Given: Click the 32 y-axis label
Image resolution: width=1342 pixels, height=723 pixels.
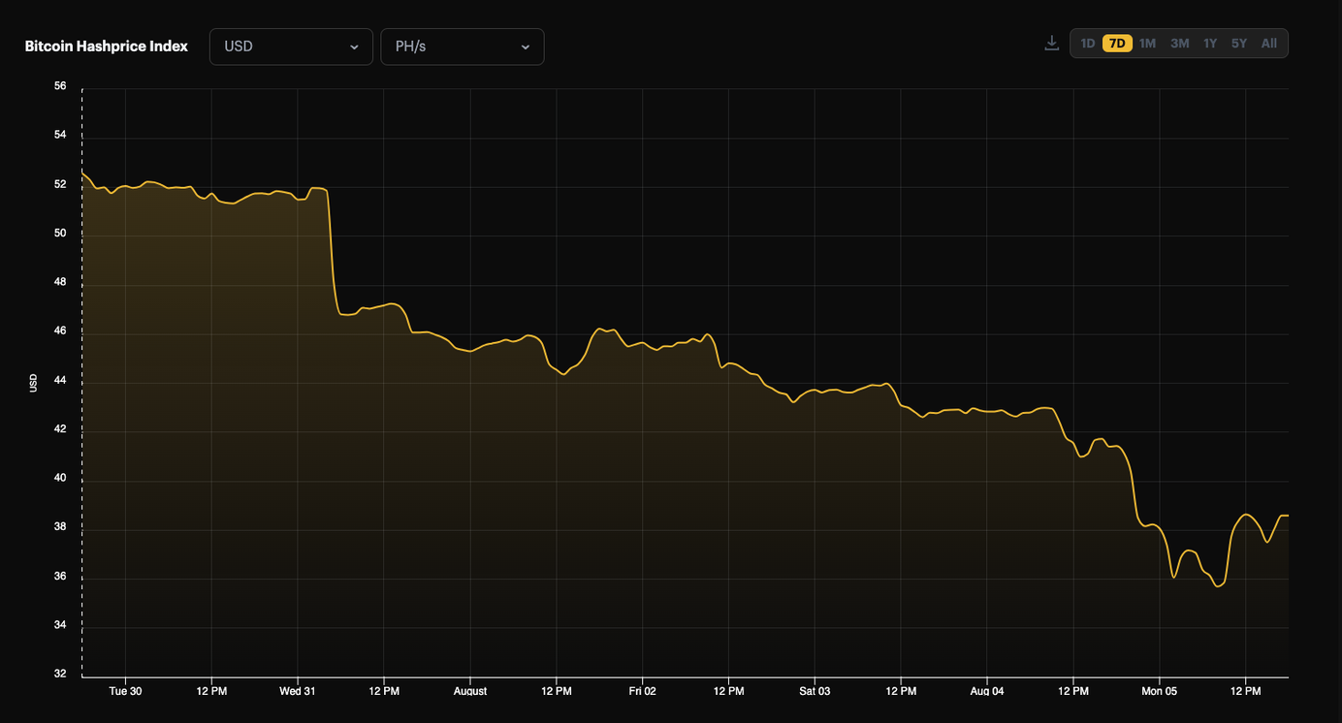Looking at the screenshot, I should (60, 675).
